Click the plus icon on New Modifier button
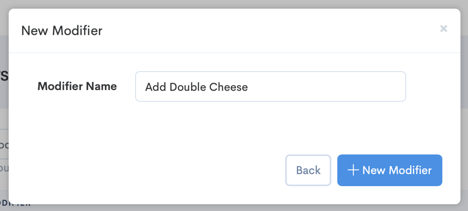This screenshot has height=211, width=468. pos(353,170)
